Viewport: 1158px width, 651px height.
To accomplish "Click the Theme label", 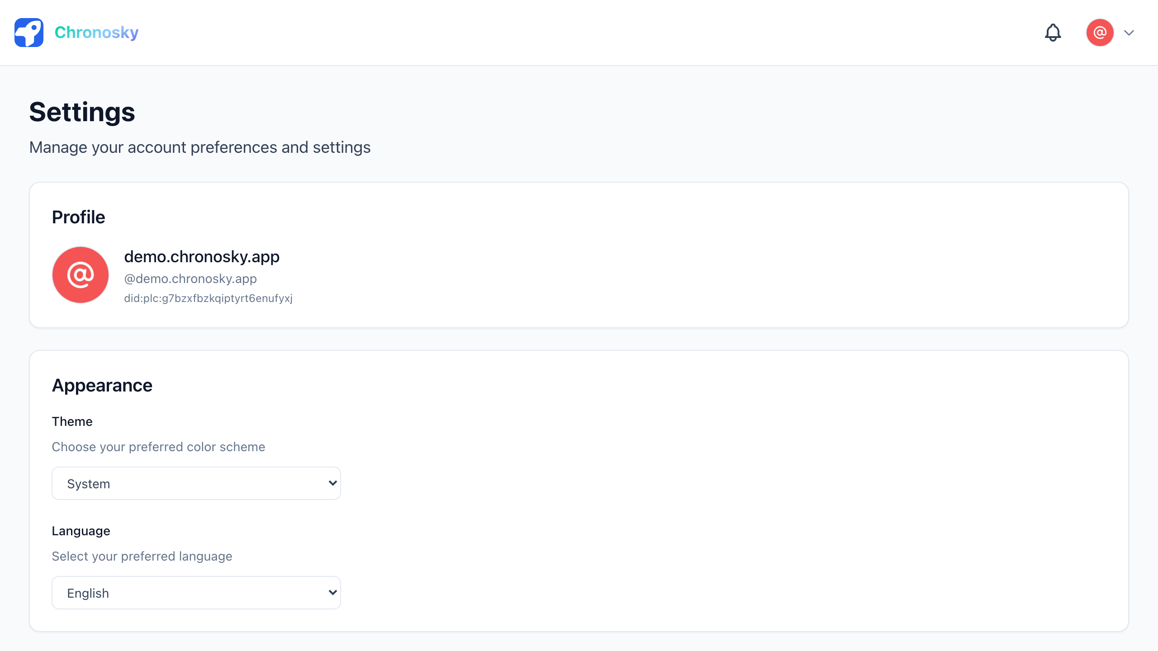I will [x=72, y=421].
